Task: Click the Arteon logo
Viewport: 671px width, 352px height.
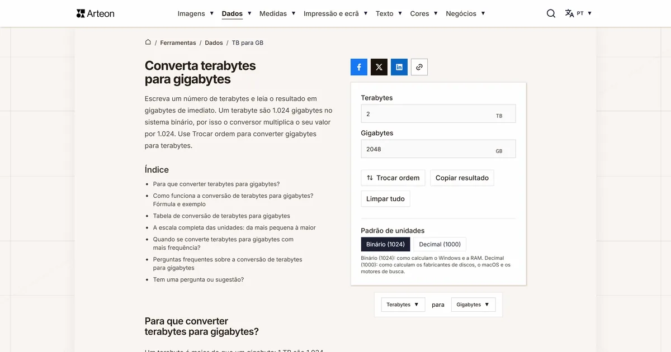Action: 96,13
